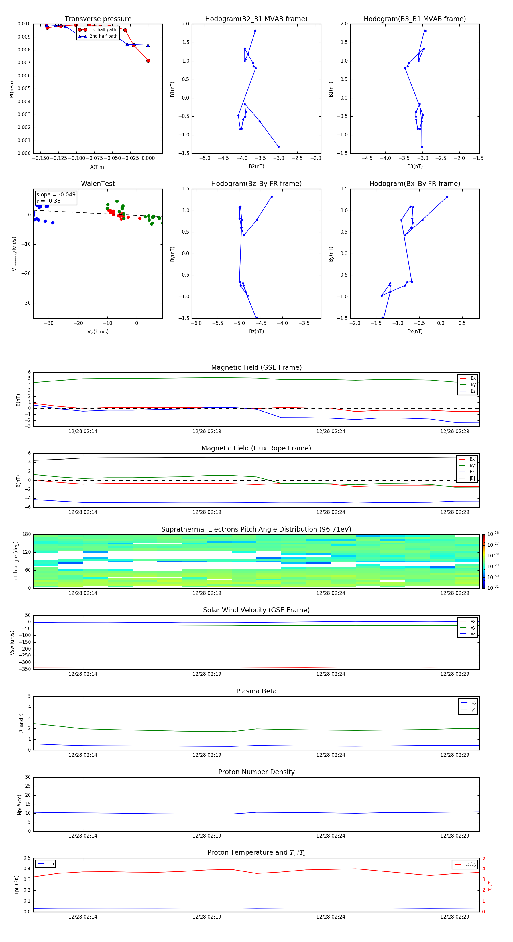
Task: Click '12/28 02:19' tick under GSE magnetic field
Action: [207, 432]
